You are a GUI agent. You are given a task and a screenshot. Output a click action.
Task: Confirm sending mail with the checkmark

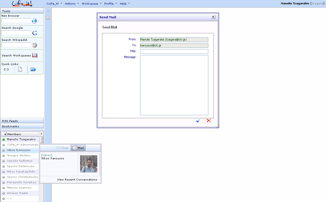pos(198,121)
